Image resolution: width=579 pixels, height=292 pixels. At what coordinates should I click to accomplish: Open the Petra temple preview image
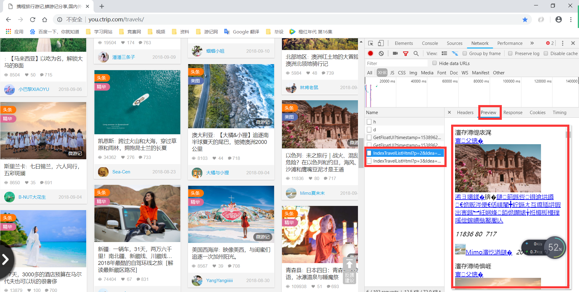(498, 168)
